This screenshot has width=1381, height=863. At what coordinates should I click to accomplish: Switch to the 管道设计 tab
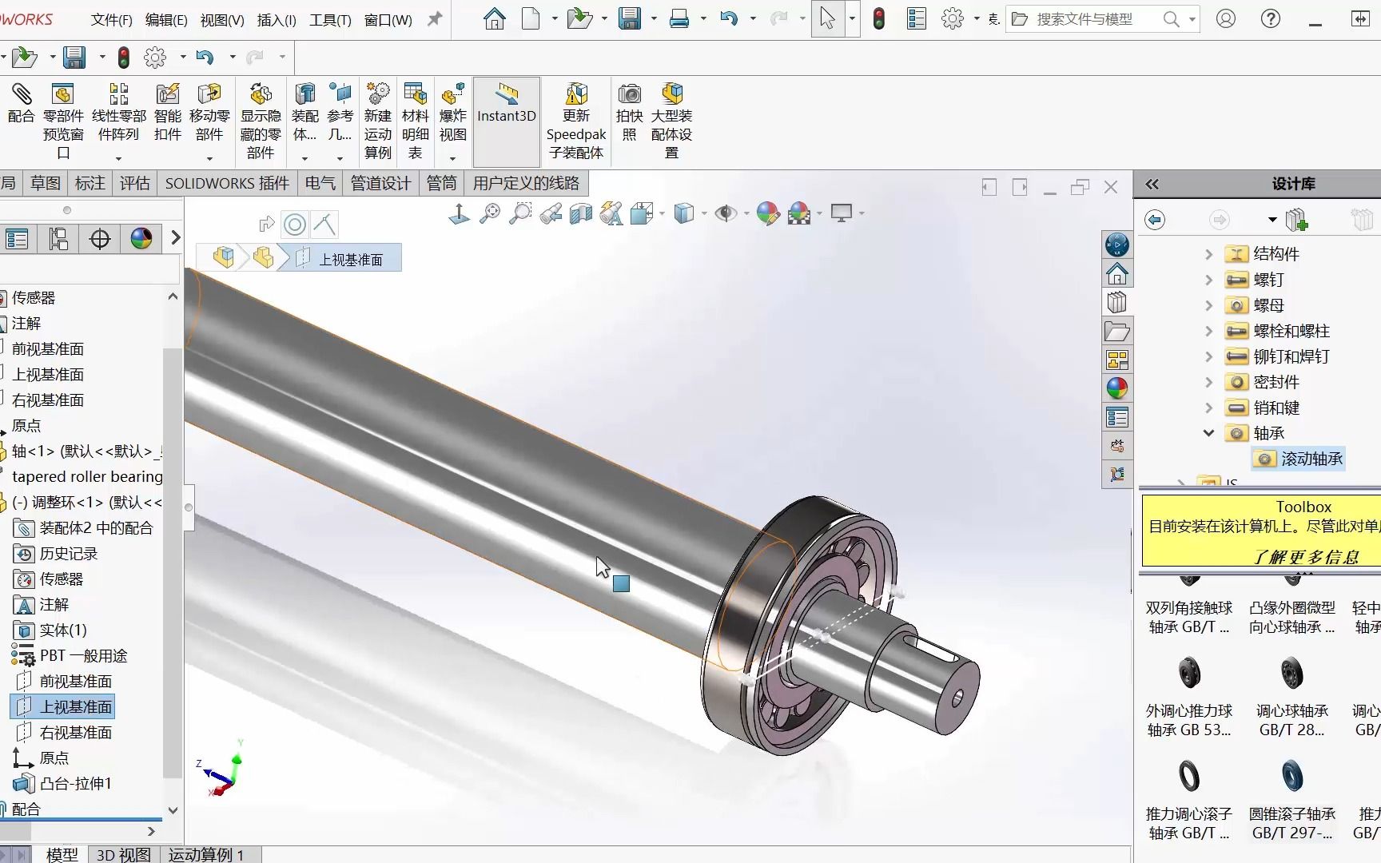pos(381,184)
